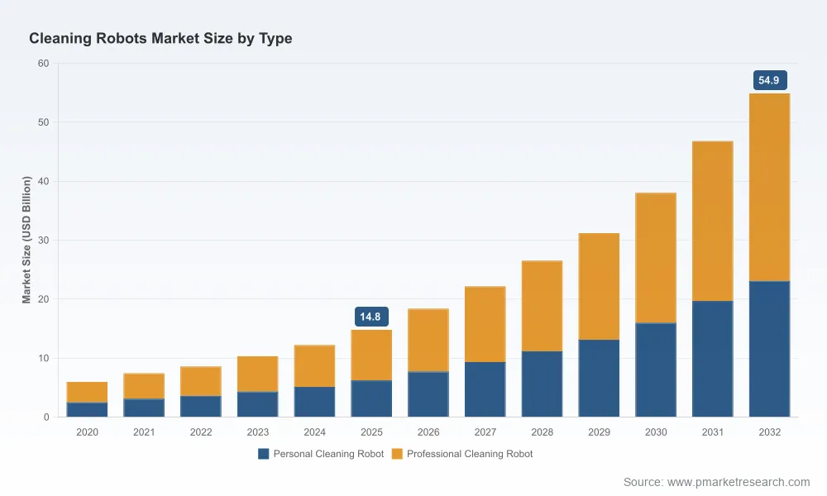The image size is (827, 496).
Task: Select the 2021 orange Professional bar segment
Action: pyautogui.click(x=144, y=386)
